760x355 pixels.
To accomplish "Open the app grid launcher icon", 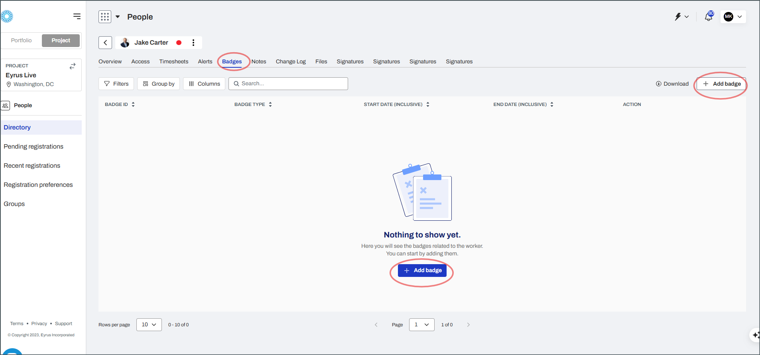I will click(105, 17).
